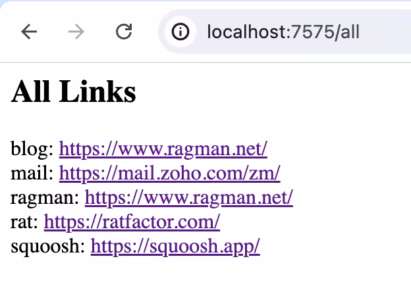Viewport: 411px width, 288px height.
Task: Reload the localhost page
Action: point(124,32)
